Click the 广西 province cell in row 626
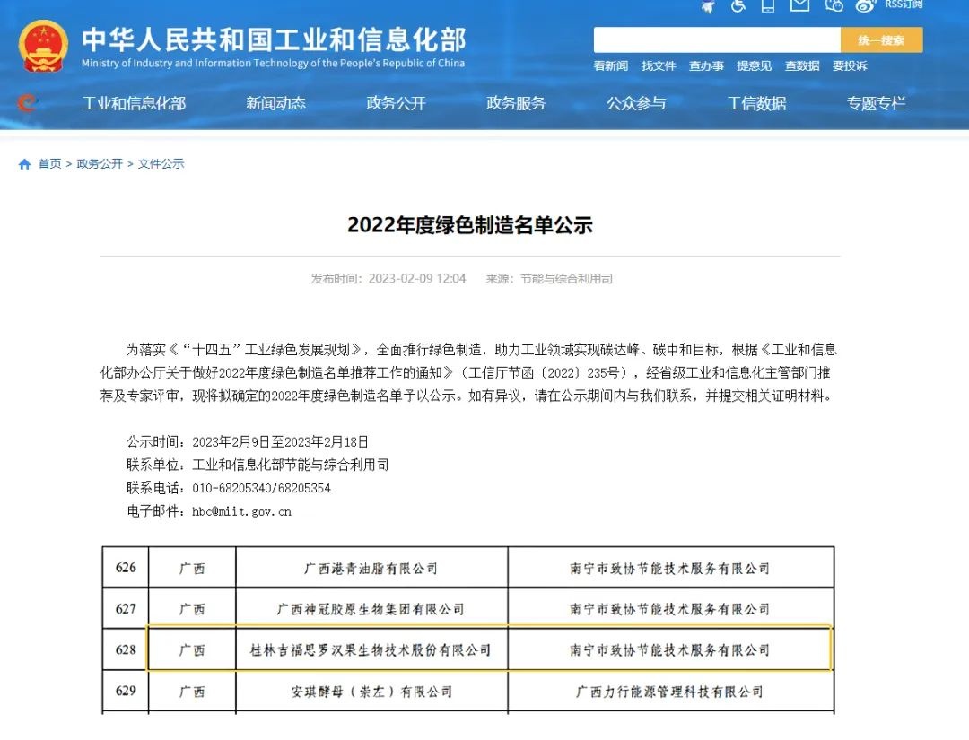The height and width of the screenshot is (740, 969). click(x=192, y=569)
